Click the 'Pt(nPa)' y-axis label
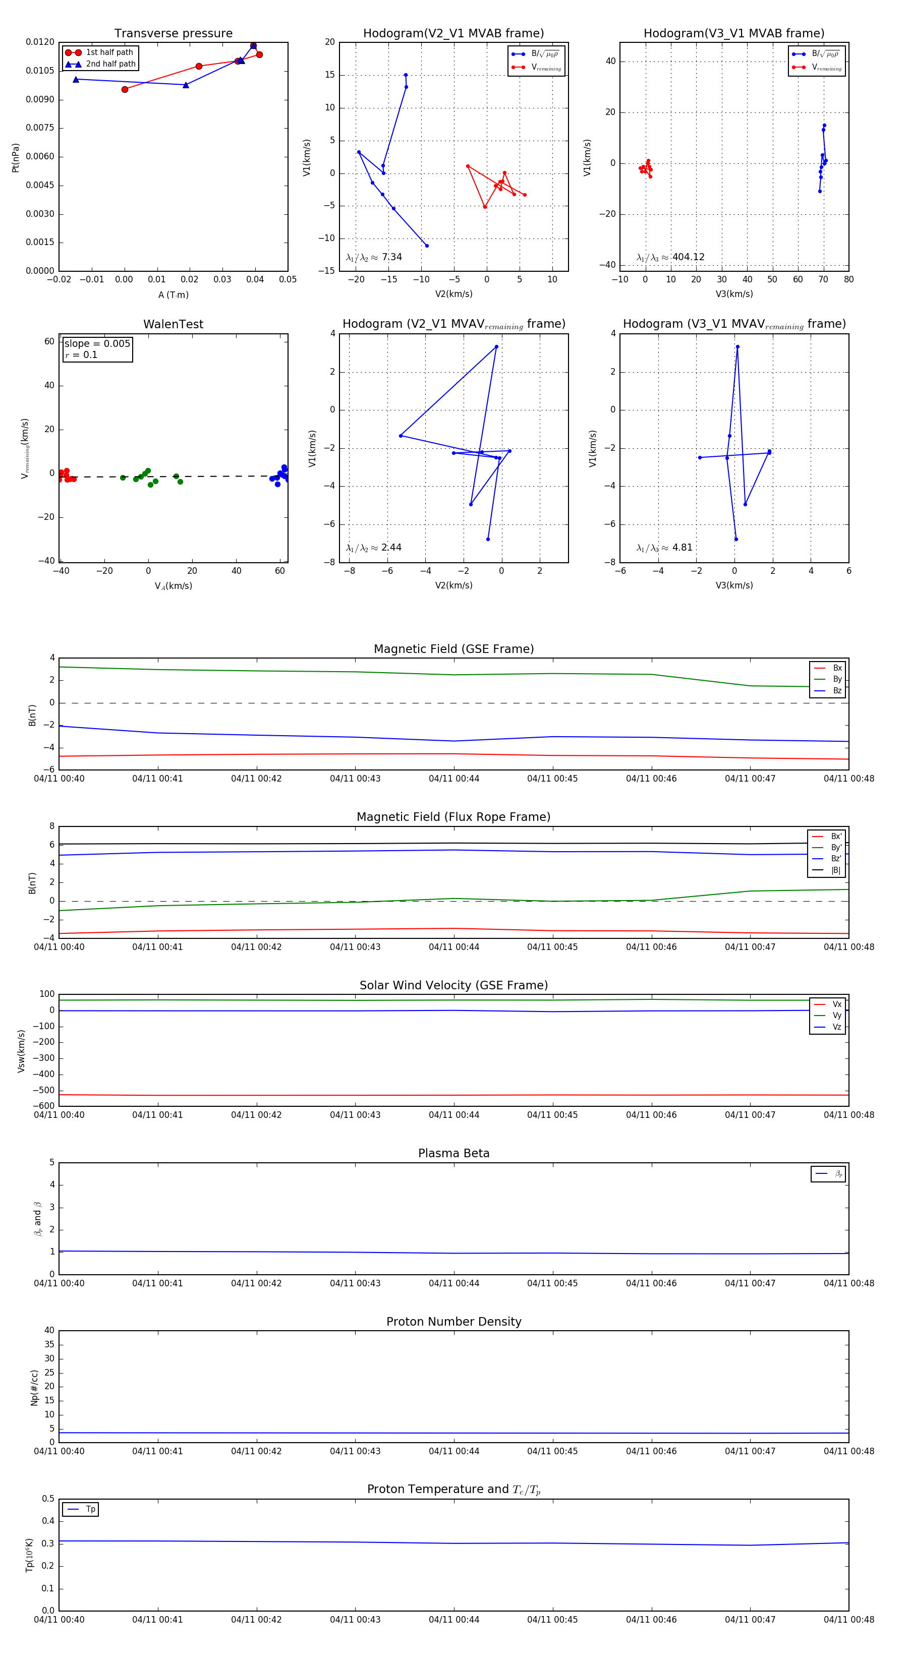The width and height of the screenshot is (908, 1664). (x=16, y=158)
